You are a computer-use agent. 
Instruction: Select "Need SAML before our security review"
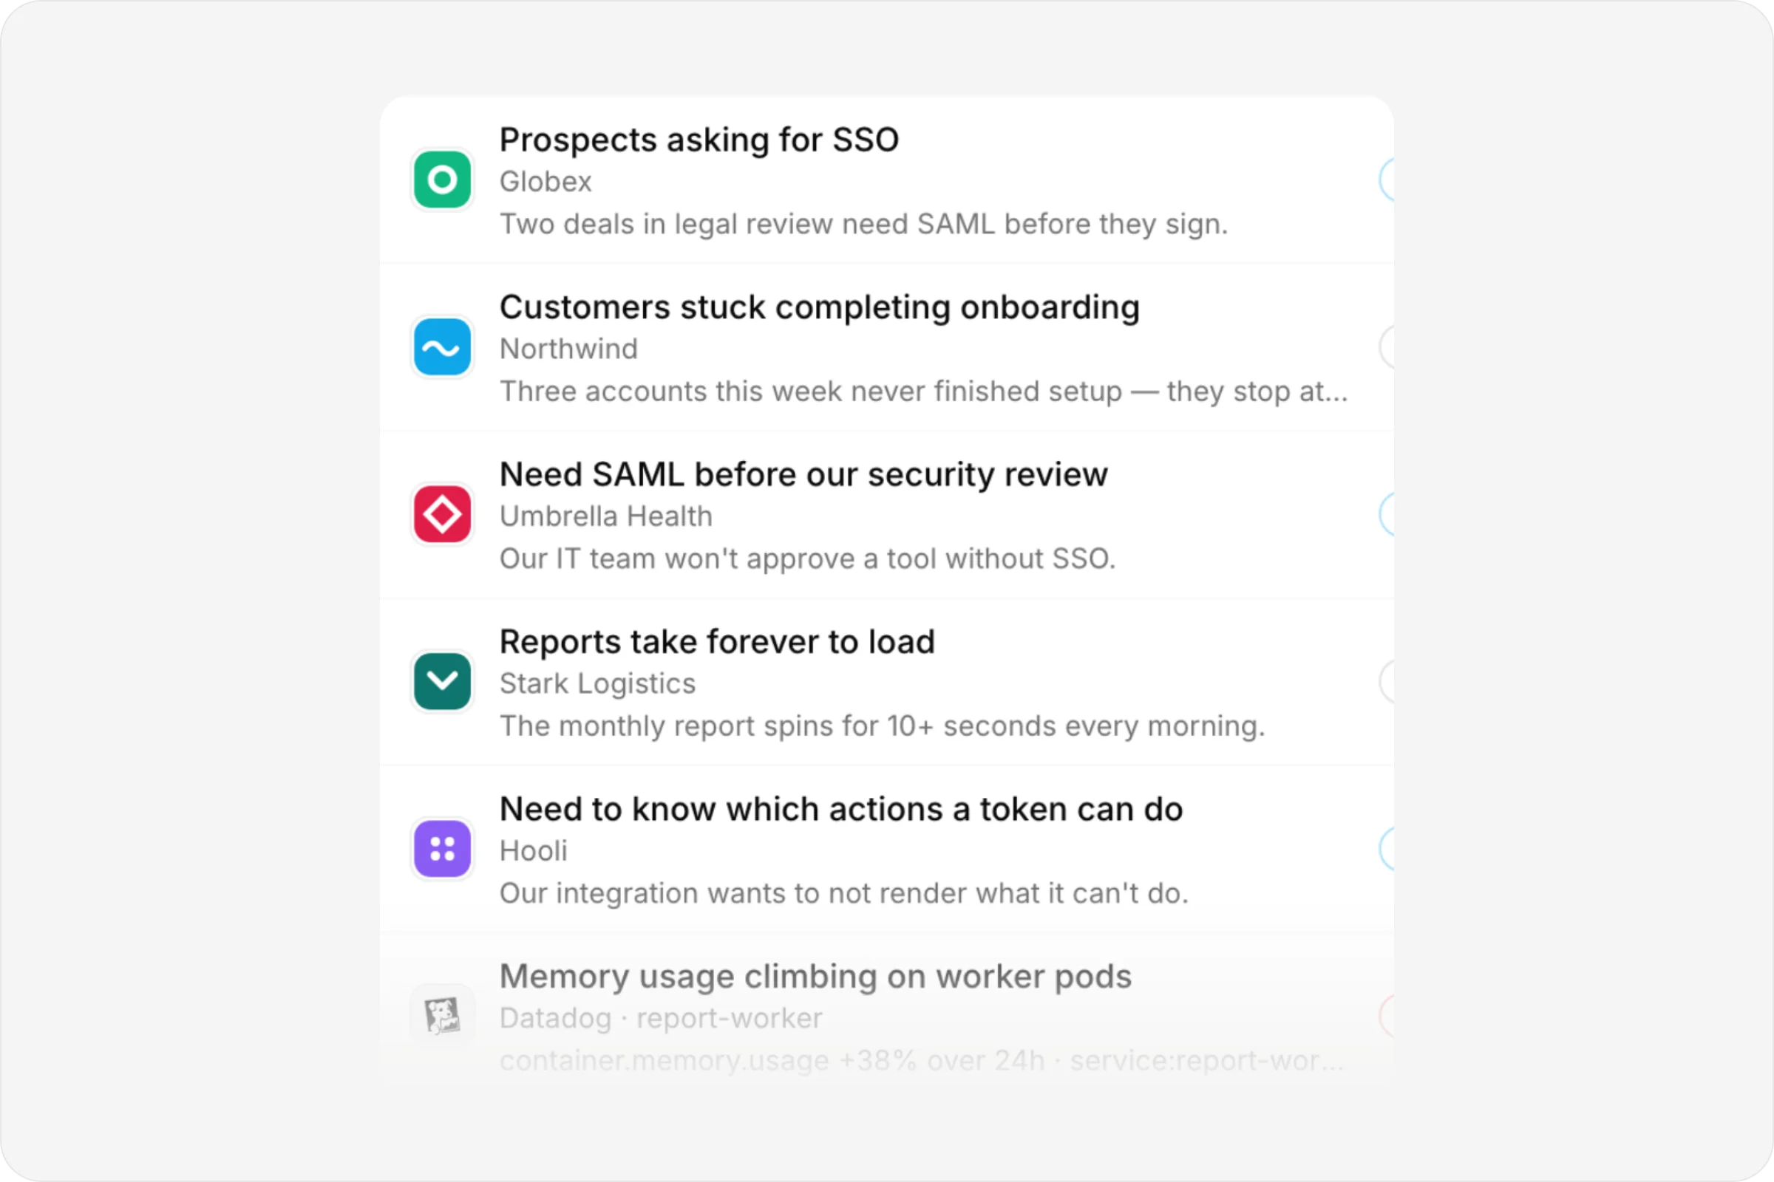(x=887, y=515)
